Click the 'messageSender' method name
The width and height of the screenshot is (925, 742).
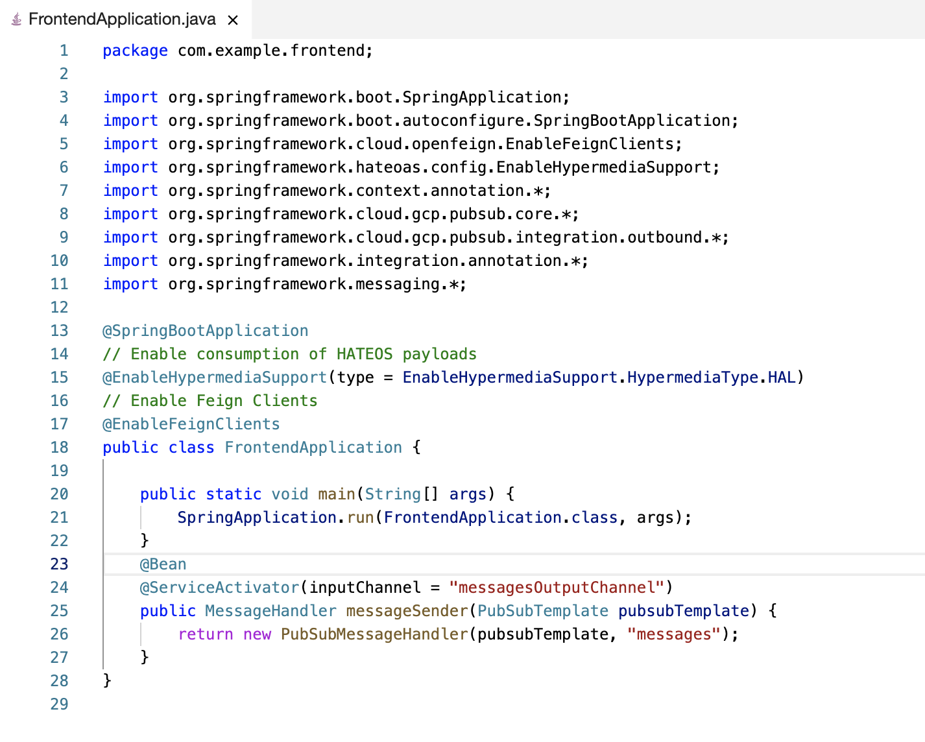tap(407, 611)
